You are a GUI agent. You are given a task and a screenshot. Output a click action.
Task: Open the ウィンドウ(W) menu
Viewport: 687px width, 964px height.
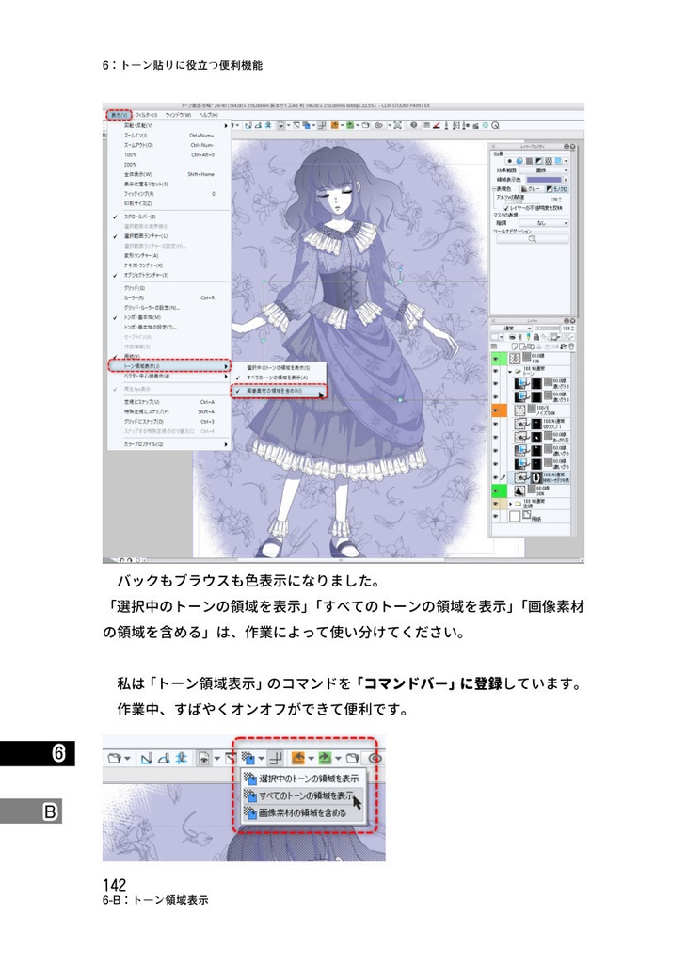click(178, 115)
